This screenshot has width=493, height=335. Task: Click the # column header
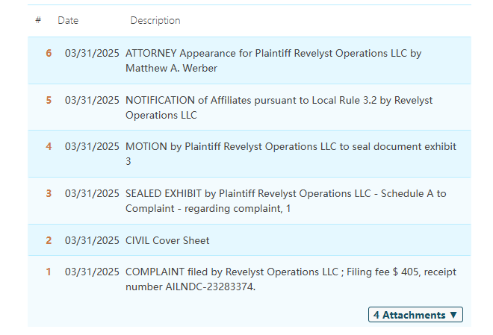(38, 20)
